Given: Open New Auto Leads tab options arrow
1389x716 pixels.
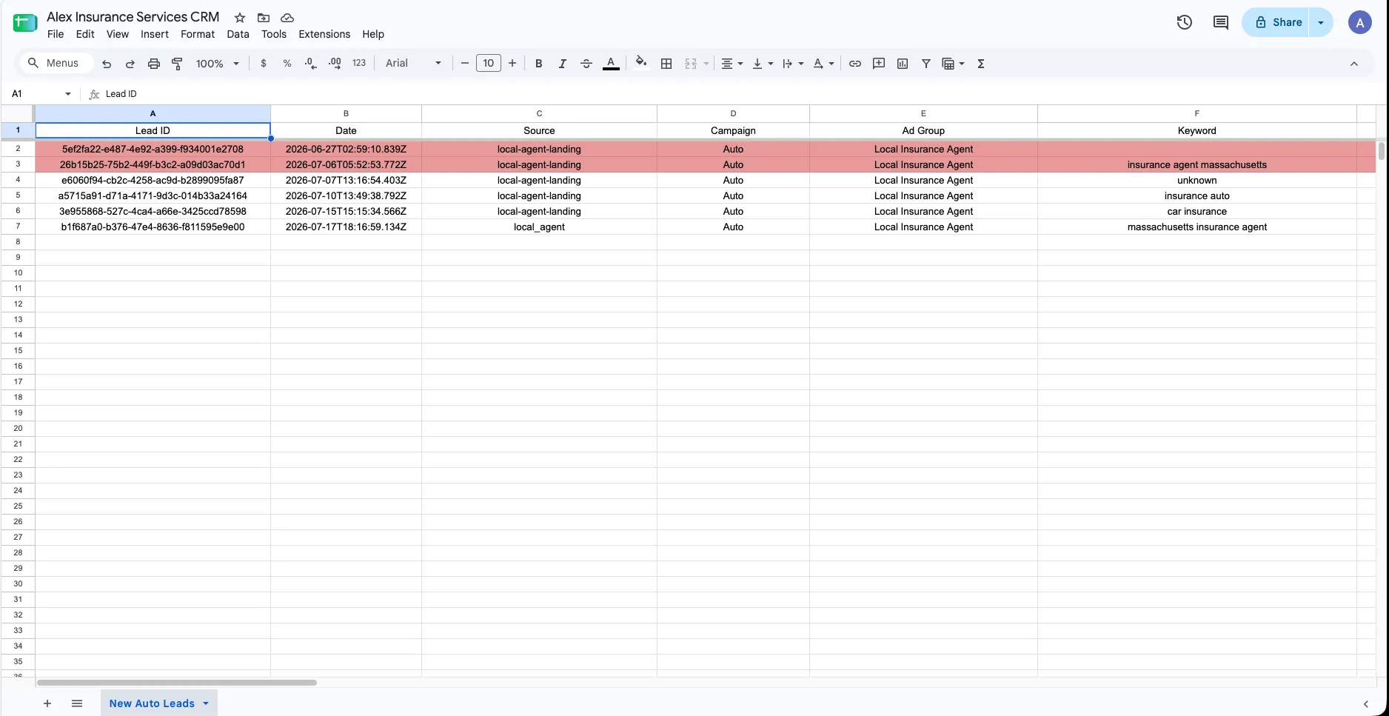Looking at the screenshot, I should (206, 703).
